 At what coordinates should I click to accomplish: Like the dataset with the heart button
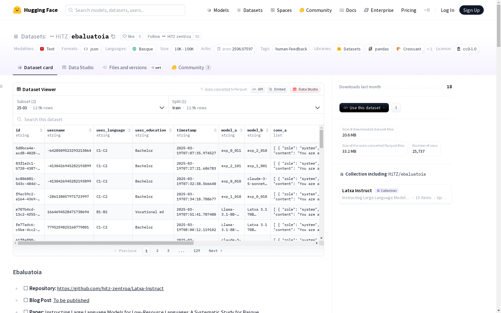[x=128, y=37]
